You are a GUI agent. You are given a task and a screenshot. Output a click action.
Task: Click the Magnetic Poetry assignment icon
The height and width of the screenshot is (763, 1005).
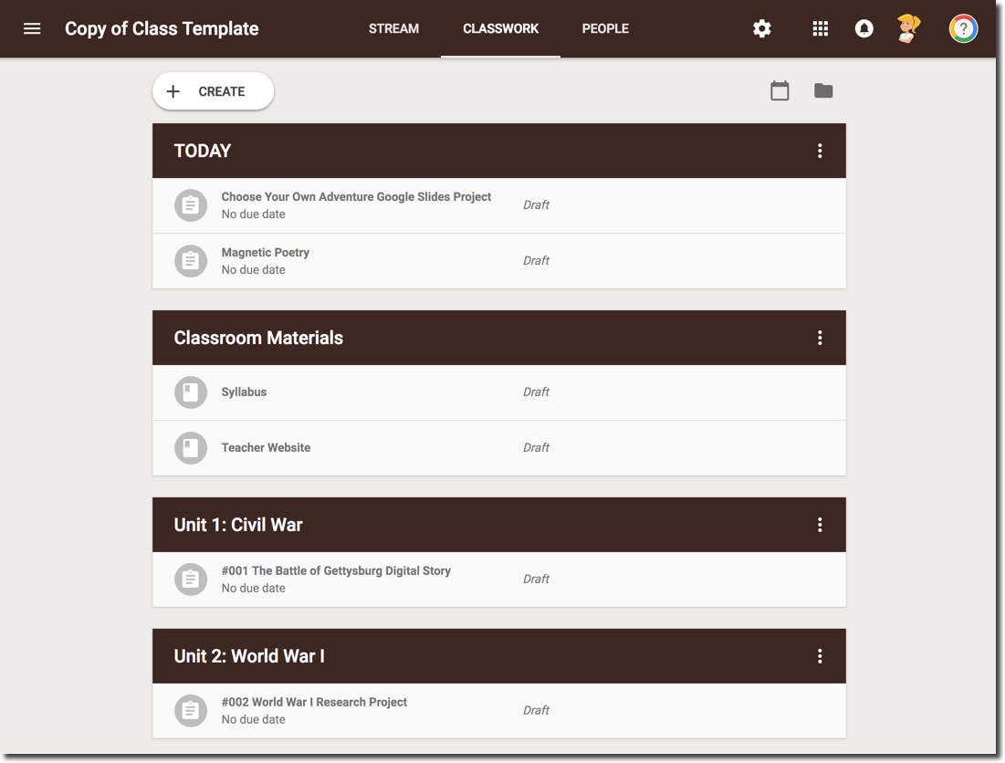191,261
